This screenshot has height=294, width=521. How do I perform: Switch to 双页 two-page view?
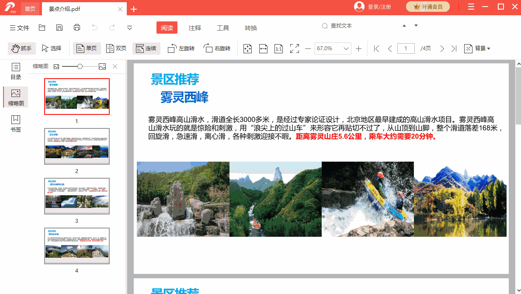click(x=116, y=48)
